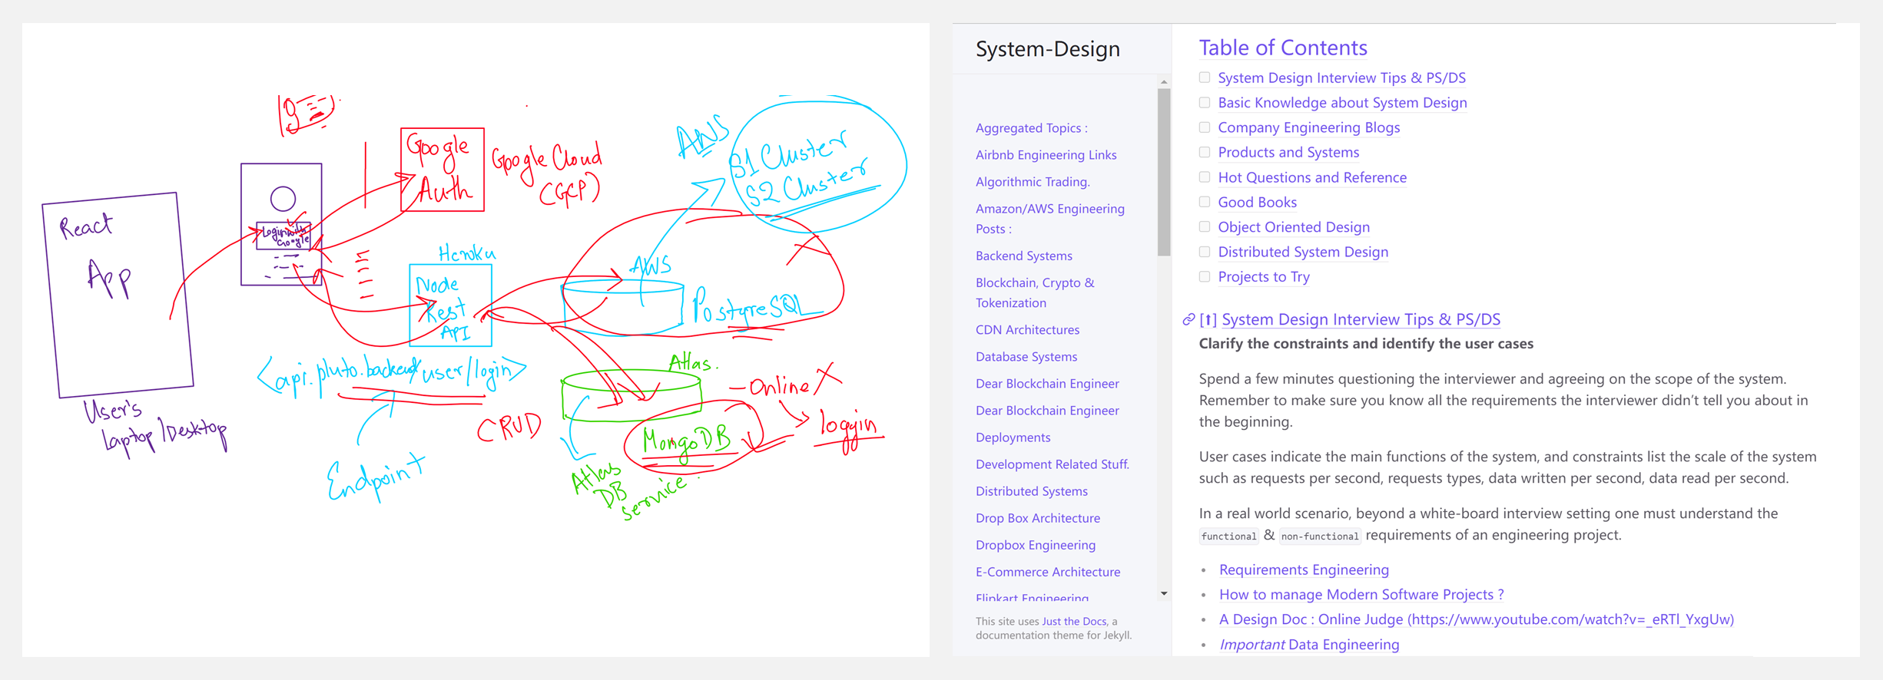Select Dropbox Engineering in the sidebar
The height and width of the screenshot is (680, 1883).
[1035, 545]
